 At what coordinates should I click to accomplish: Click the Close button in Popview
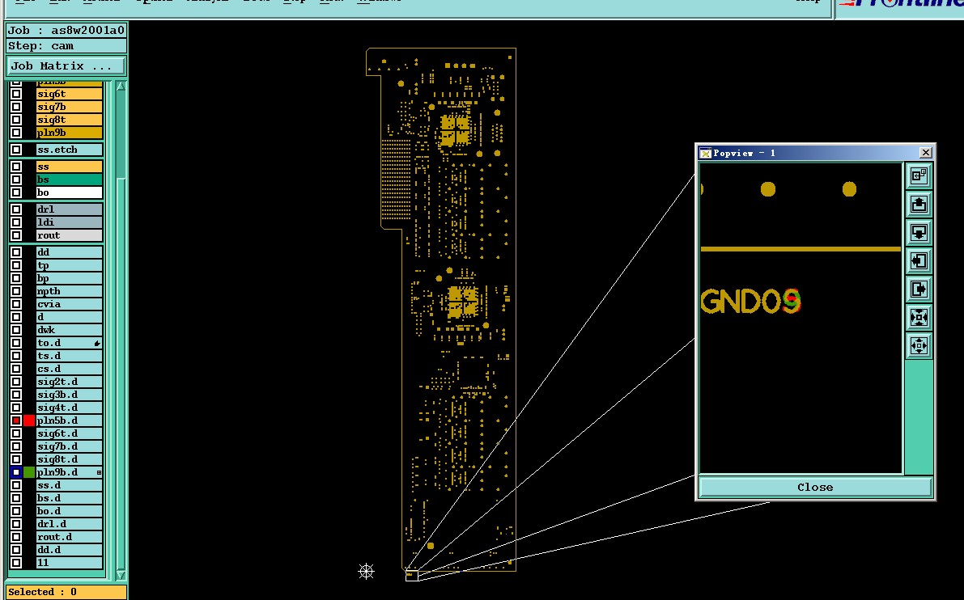coord(815,487)
